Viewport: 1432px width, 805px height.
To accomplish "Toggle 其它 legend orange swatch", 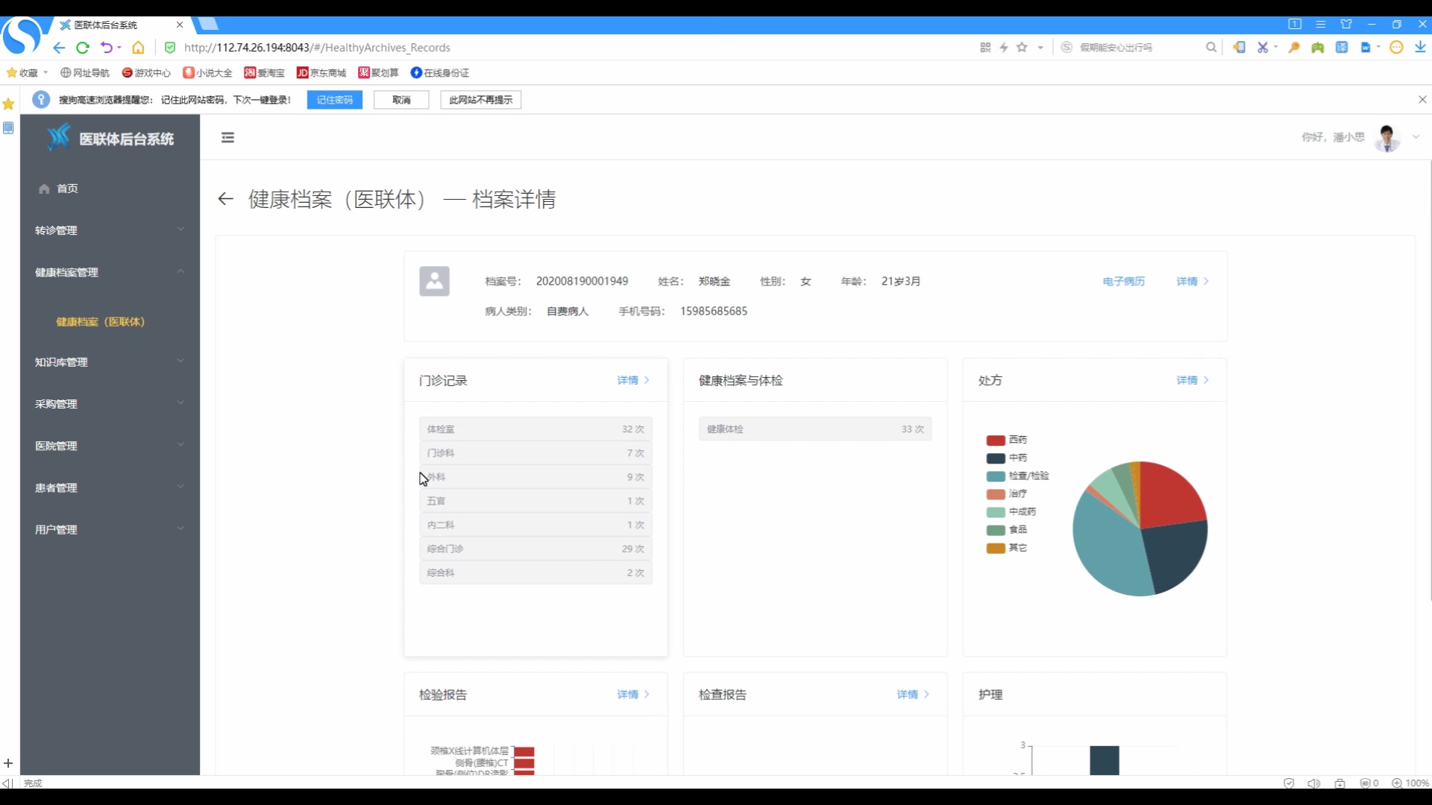I will pos(996,549).
